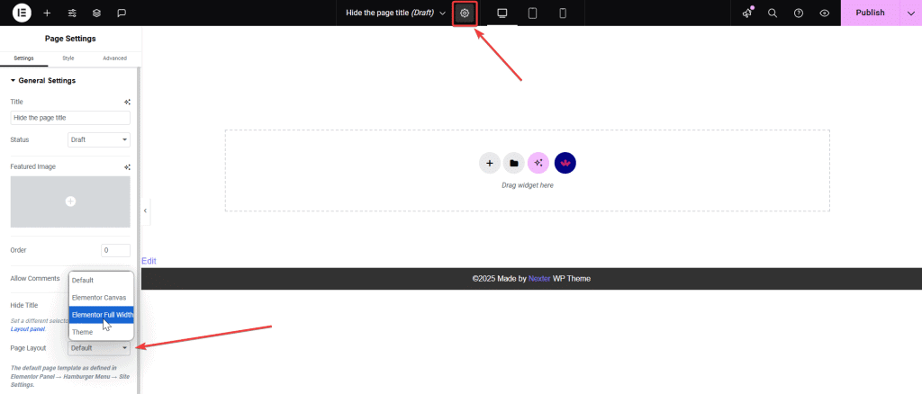Viewport: 922px width, 394px height.
Task: Click the Publish button
Action: tap(869, 13)
